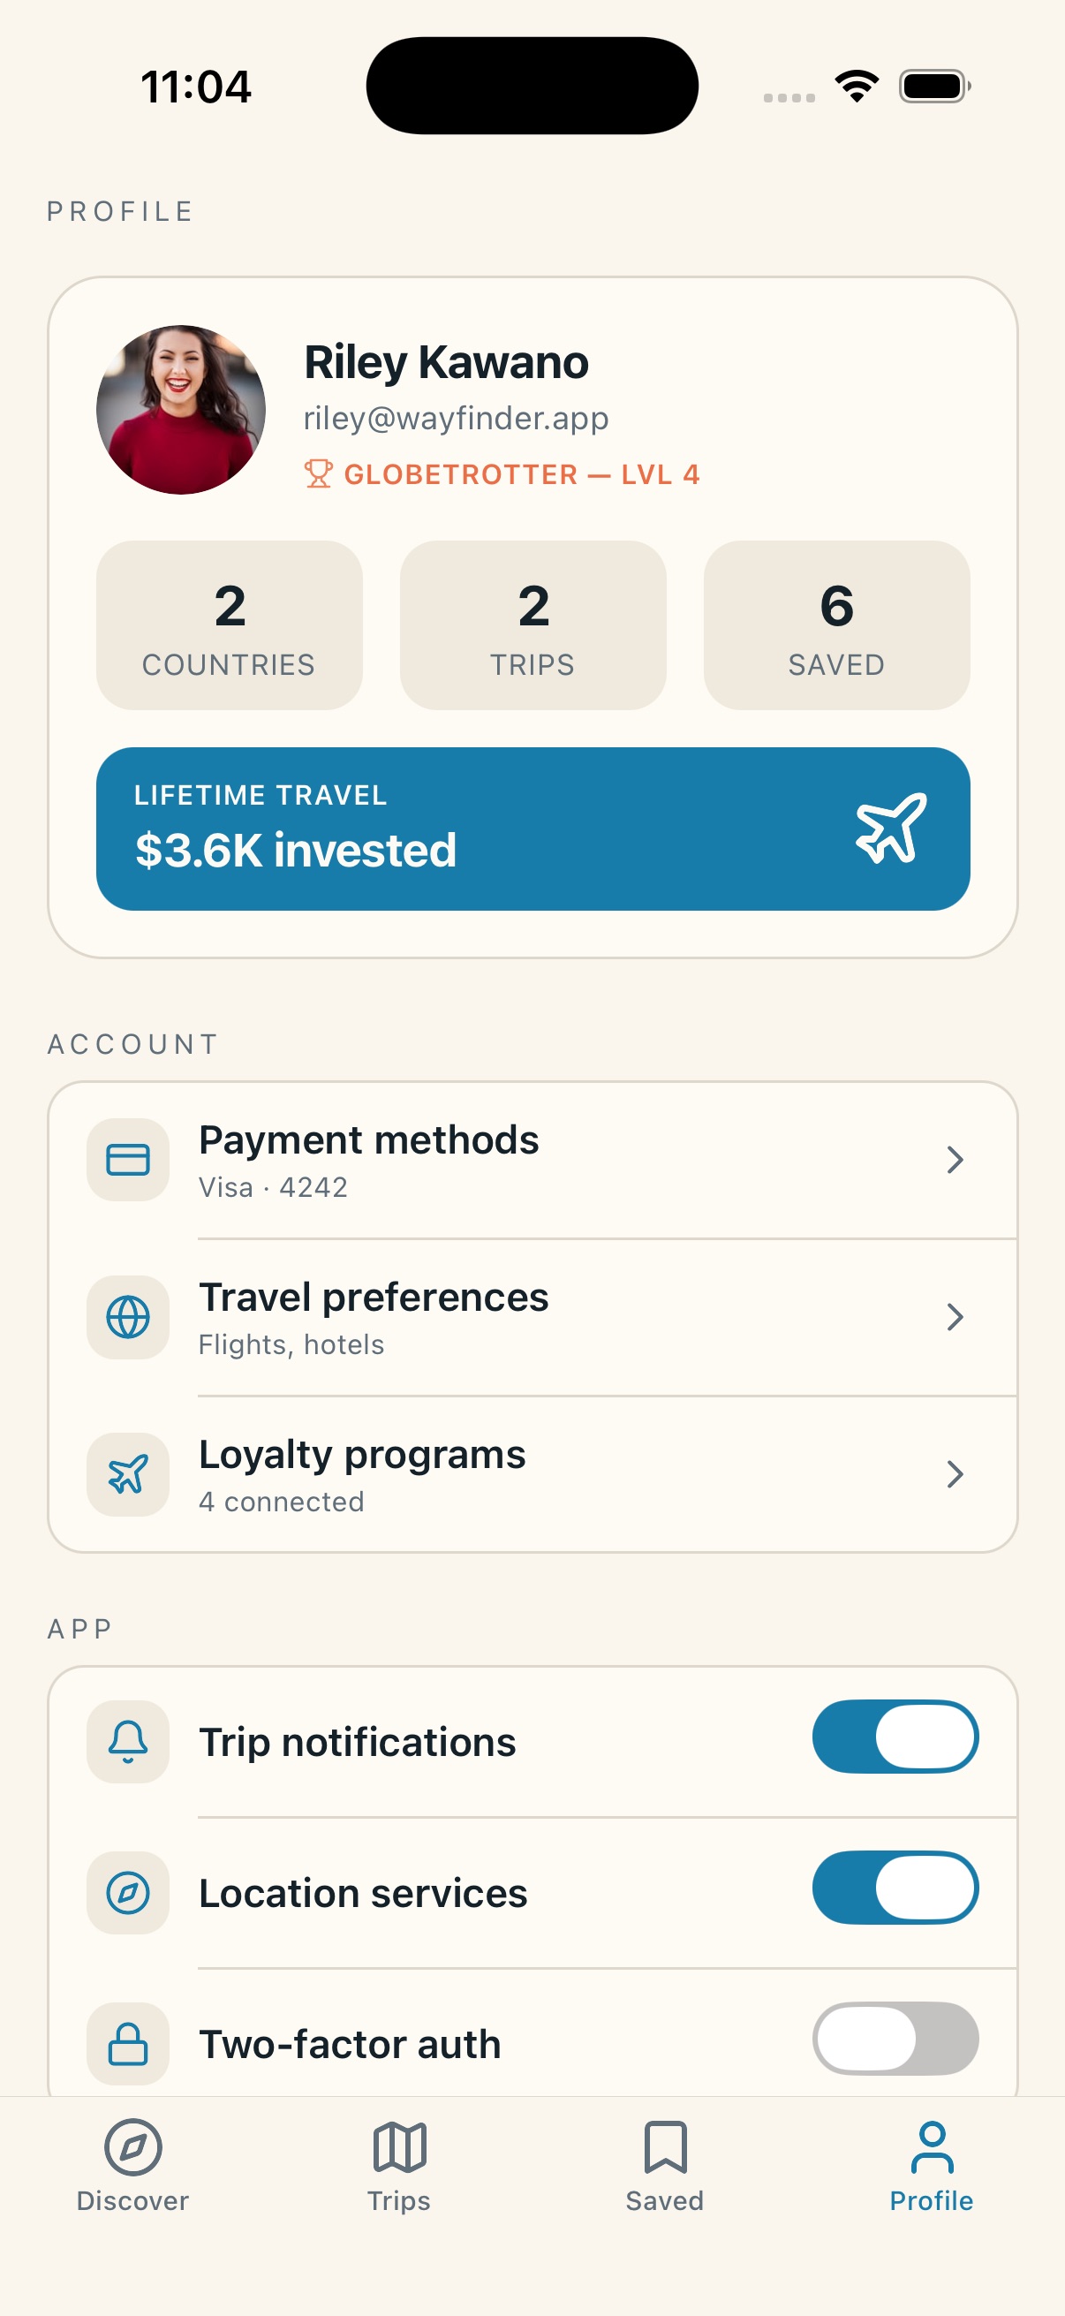Tap the globe icon beside Travel preferences

click(128, 1317)
